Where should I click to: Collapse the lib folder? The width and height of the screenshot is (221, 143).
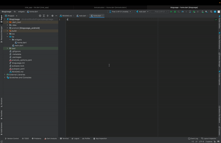point(7,37)
